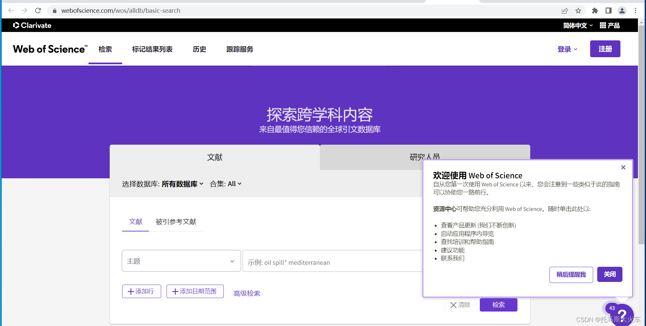
Task: Click the share page icon
Action: [x=565, y=11]
